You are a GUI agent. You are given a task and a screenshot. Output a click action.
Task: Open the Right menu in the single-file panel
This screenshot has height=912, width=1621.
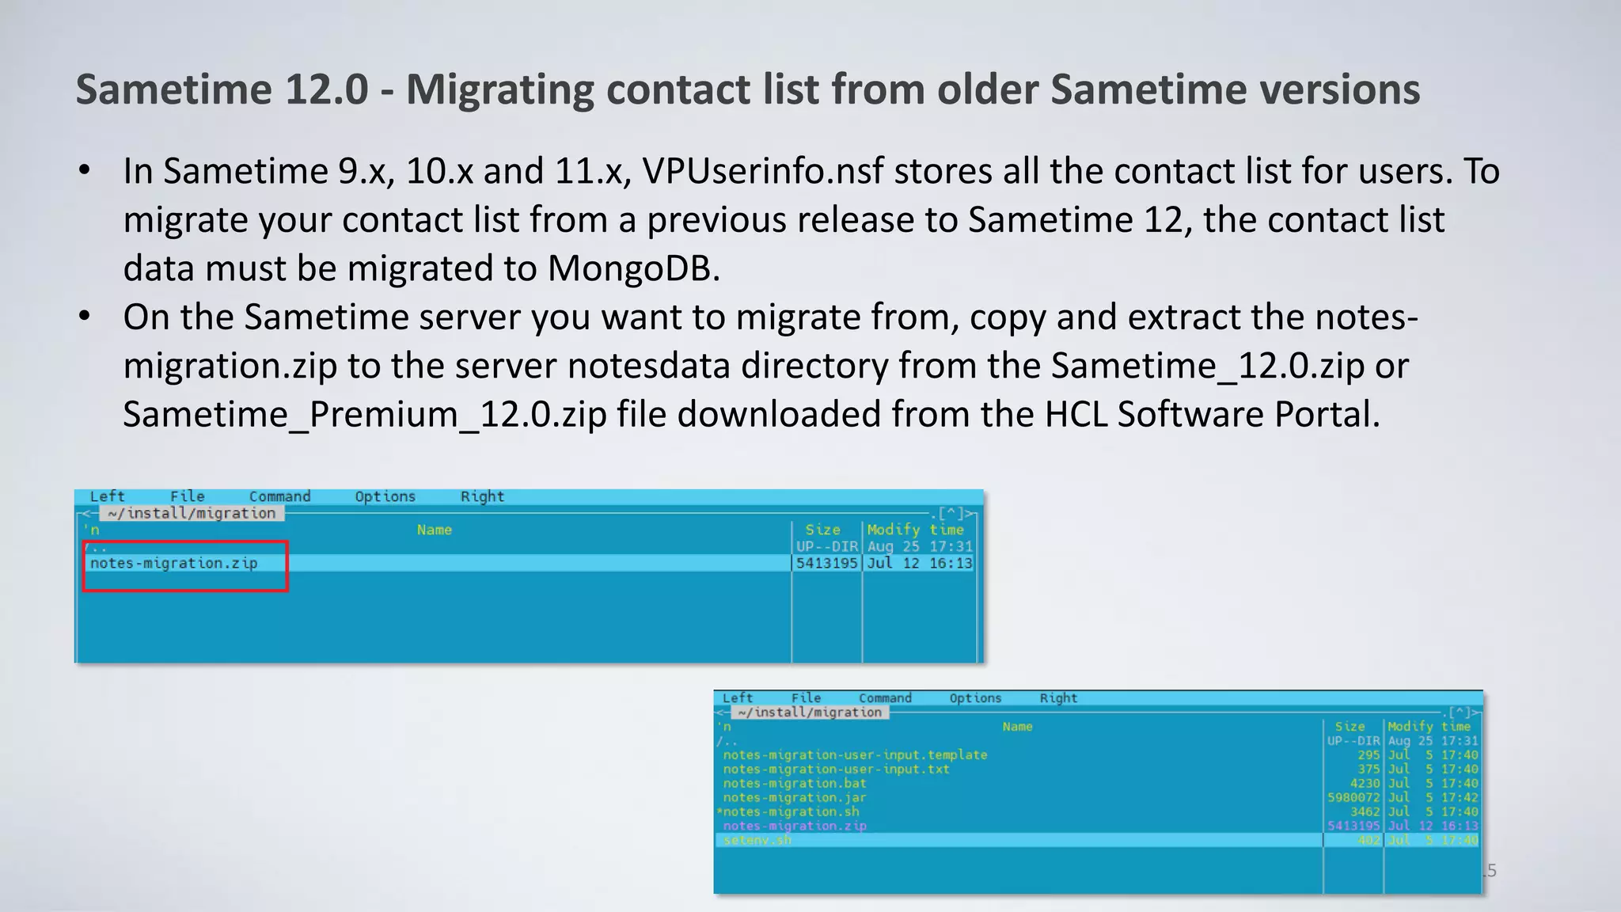[x=483, y=496]
